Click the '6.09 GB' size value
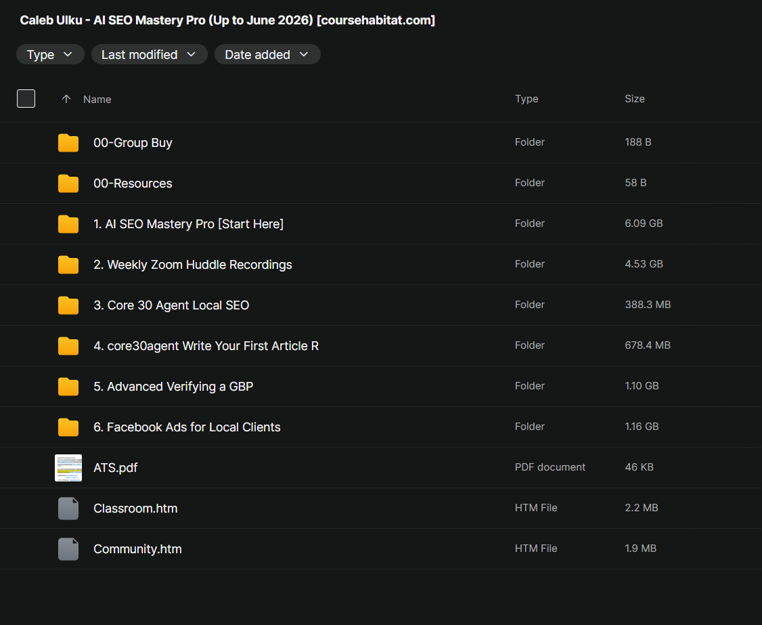Image resolution: width=762 pixels, height=625 pixels. (644, 223)
